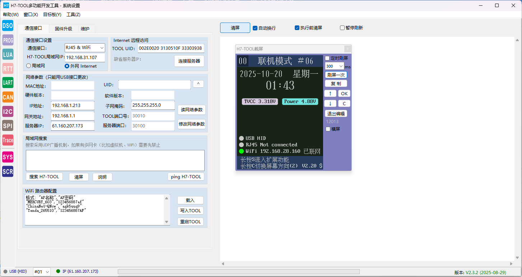
Task: Click the horizontal scrollbar under the output area
Action: (x=368, y=264)
